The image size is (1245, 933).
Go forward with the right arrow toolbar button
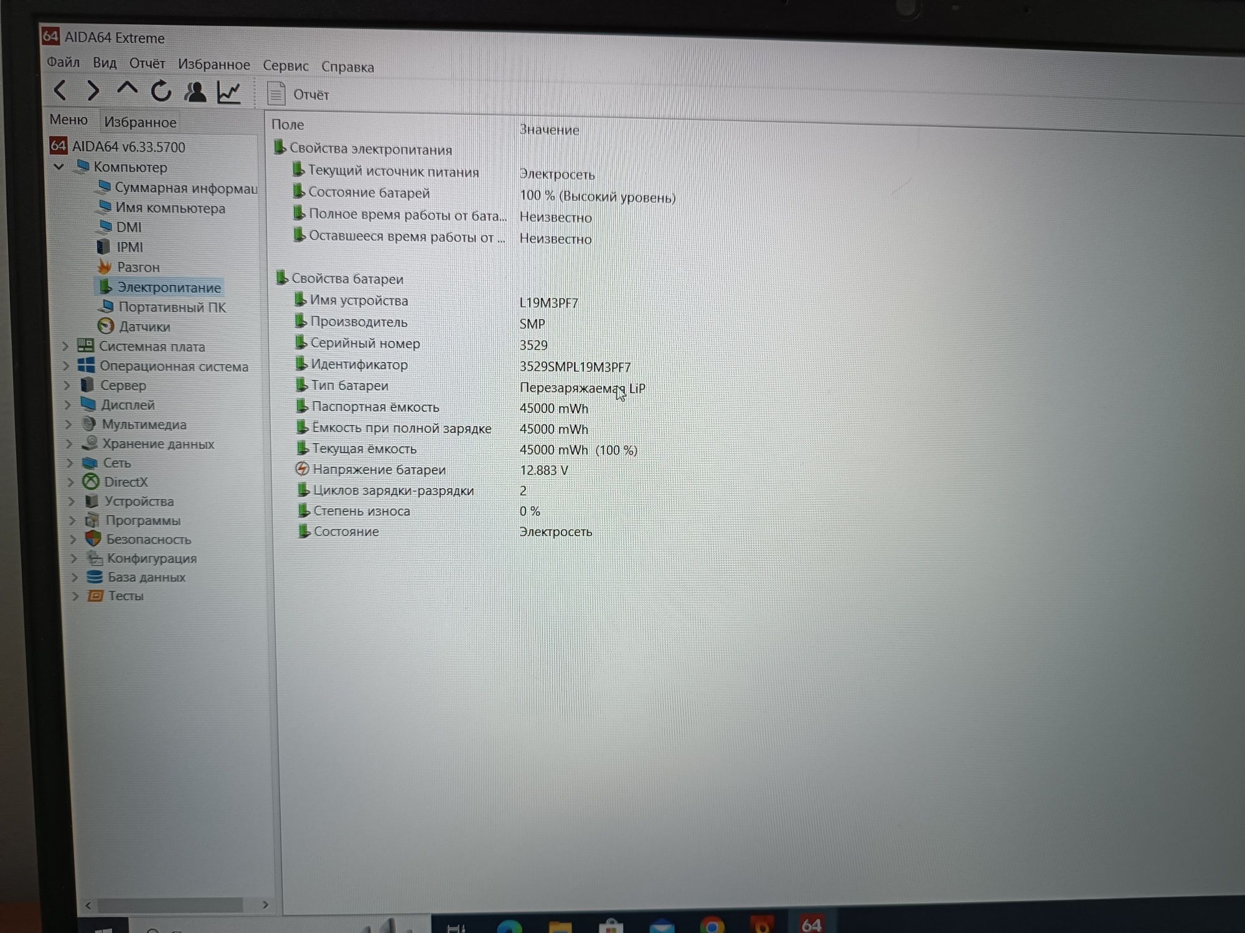point(93,91)
